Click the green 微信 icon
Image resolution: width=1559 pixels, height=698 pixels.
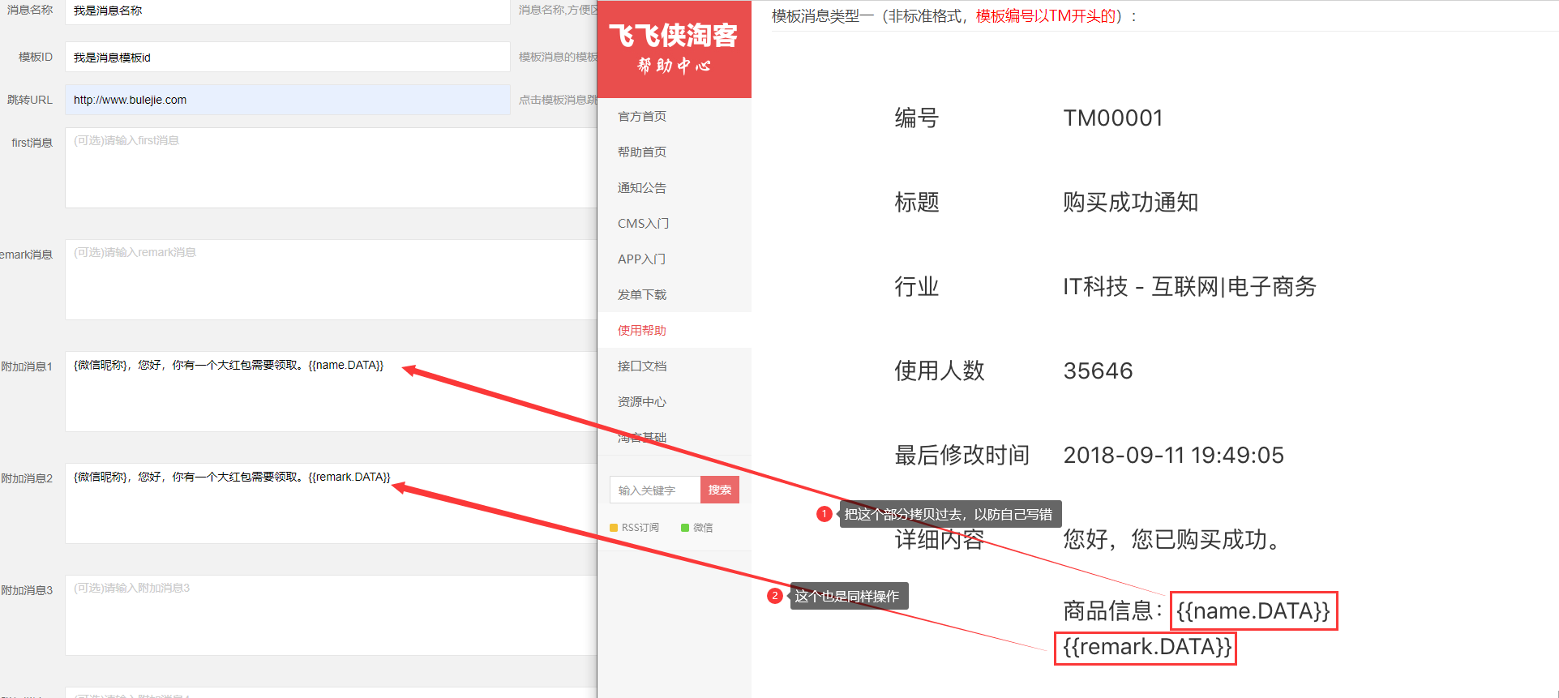(x=685, y=528)
